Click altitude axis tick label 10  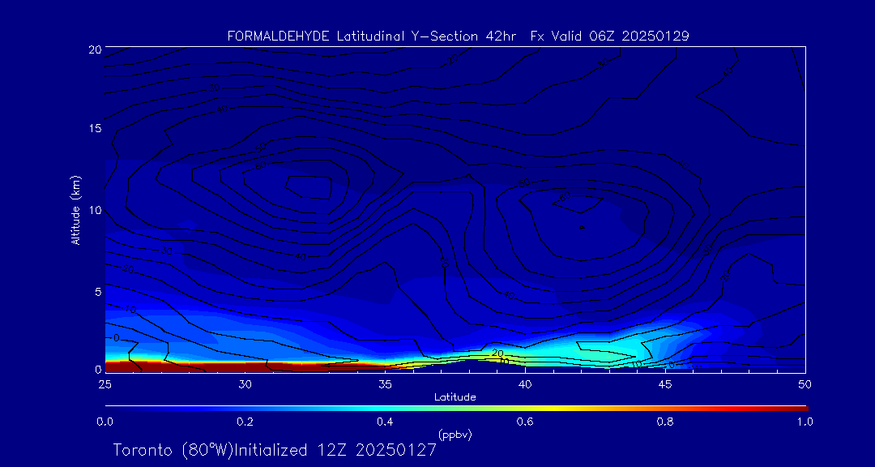[x=94, y=210]
